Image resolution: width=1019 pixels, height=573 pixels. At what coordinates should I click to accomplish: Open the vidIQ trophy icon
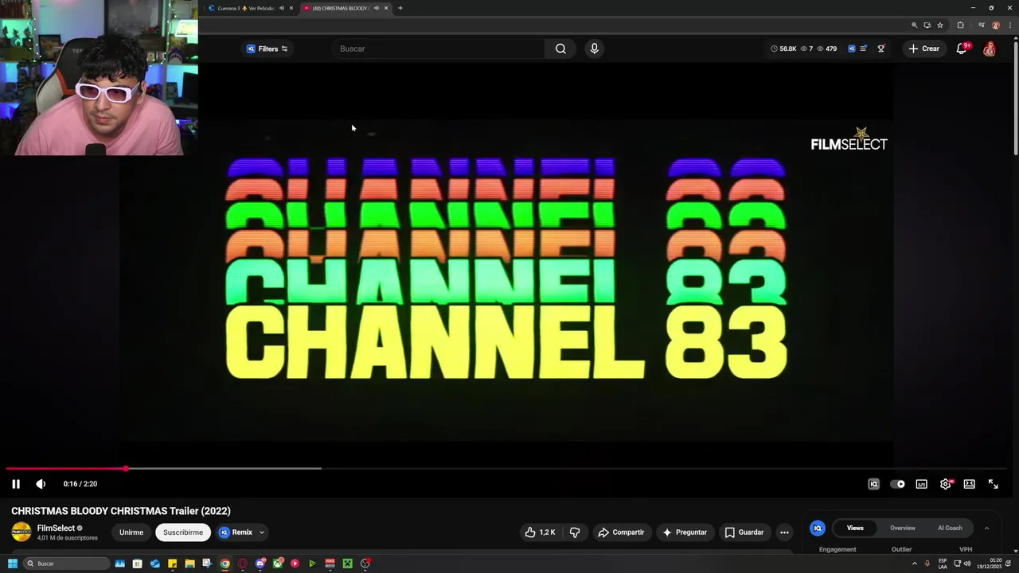point(880,49)
